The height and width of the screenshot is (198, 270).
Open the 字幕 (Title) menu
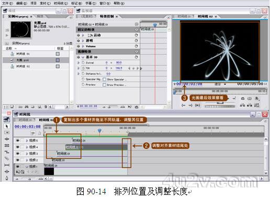point(91,3)
